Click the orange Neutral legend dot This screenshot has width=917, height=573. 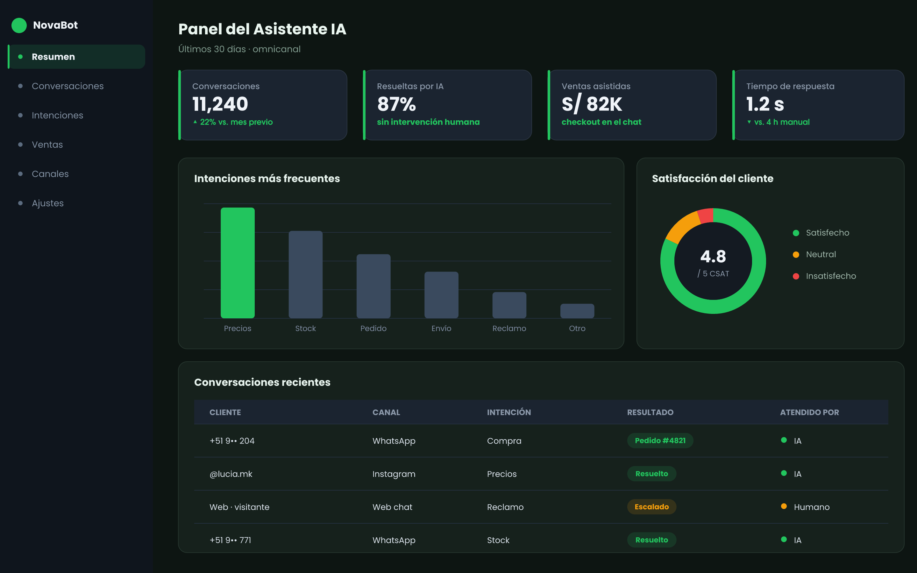pyautogui.click(x=796, y=255)
